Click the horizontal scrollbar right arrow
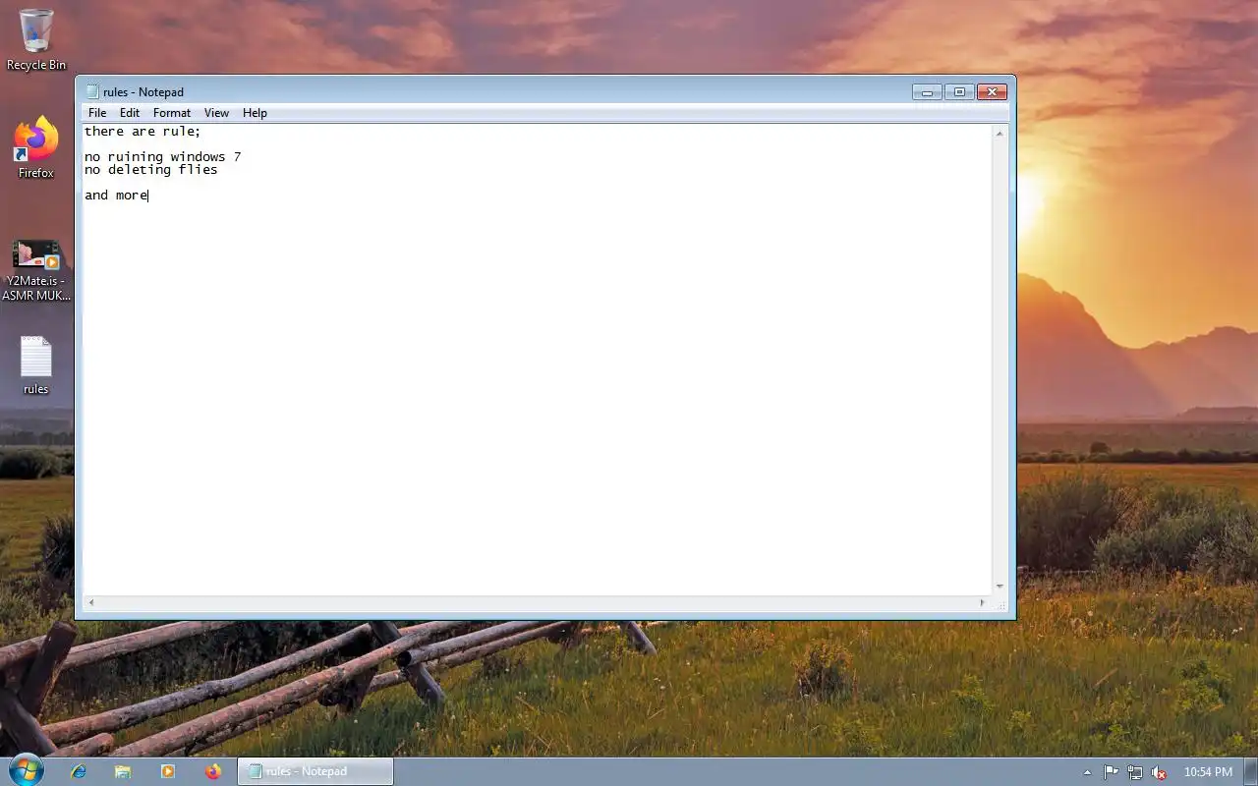Viewport: 1258px width, 786px height. click(981, 602)
